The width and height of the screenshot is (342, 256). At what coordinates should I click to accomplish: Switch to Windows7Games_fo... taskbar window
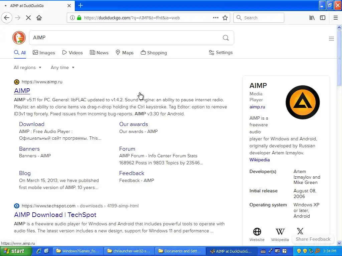(78, 251)
